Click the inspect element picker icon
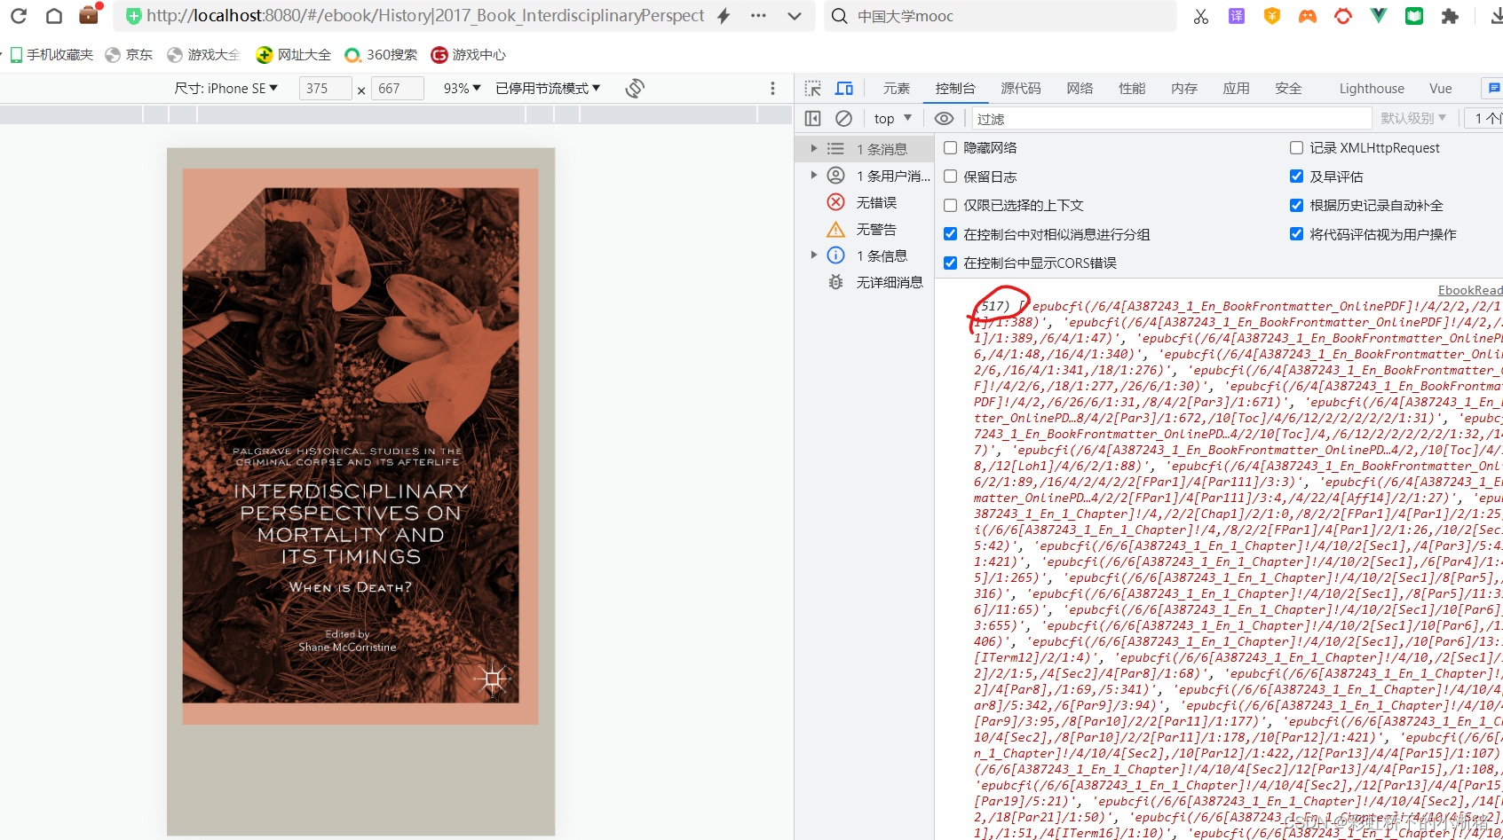Viewport: 1503px width, 840px height. click(x=812, y=89)
